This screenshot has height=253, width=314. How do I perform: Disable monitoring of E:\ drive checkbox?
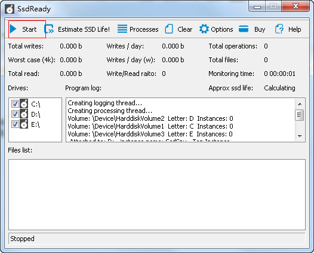click(15, 124)
